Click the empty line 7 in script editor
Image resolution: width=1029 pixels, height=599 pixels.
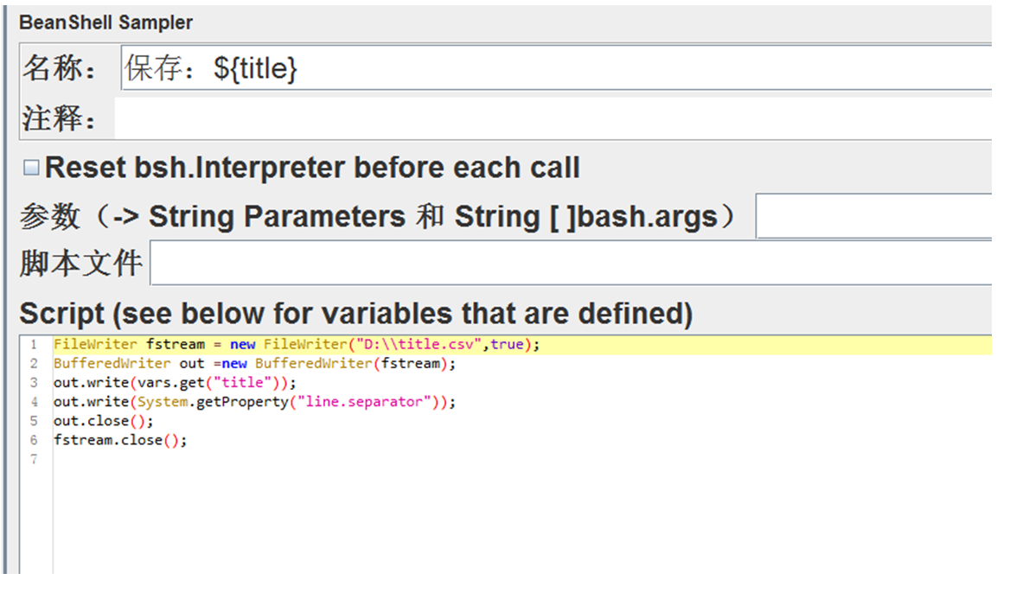[521, 459]
